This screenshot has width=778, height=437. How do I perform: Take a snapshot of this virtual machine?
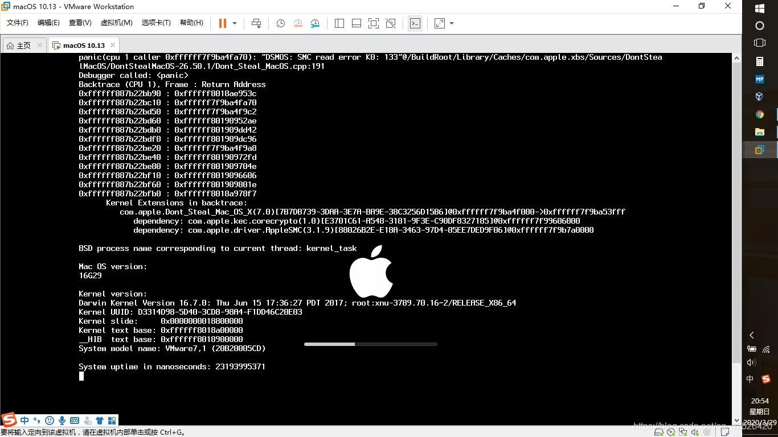tap(281, 23)
